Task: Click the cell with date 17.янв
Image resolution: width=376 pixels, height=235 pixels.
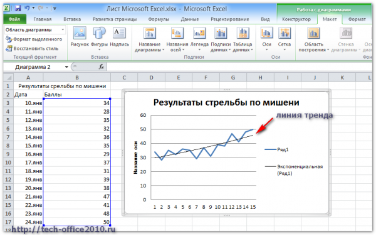Action: [x=28, y=162]
